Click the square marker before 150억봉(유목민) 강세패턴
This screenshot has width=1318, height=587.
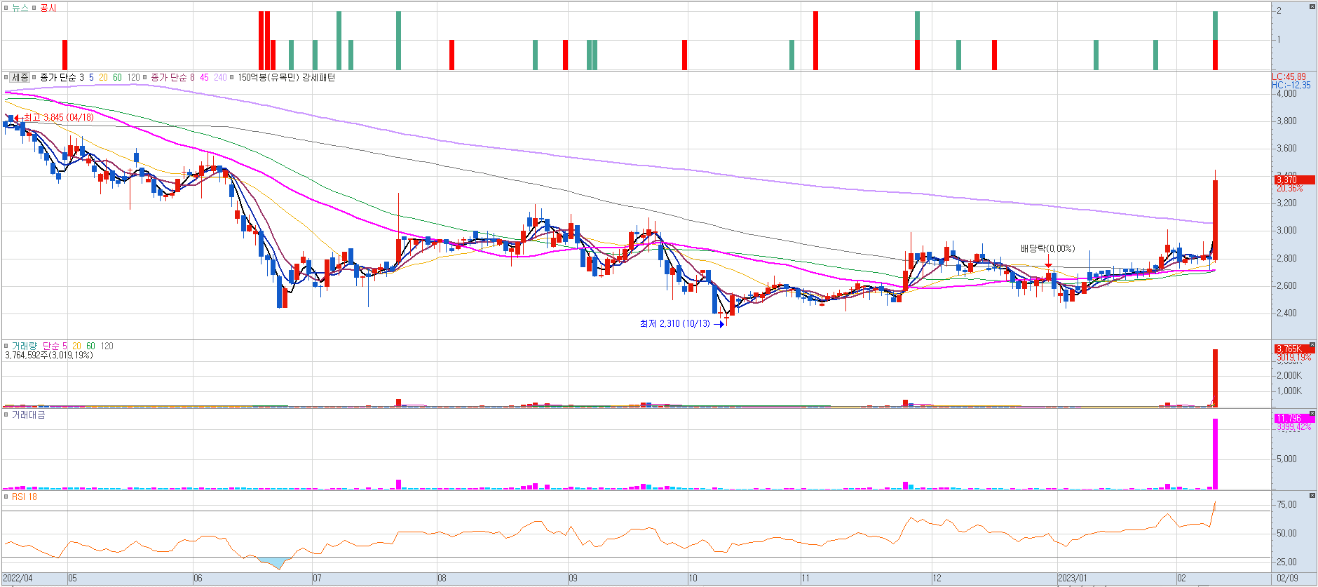tap(232, 77)
